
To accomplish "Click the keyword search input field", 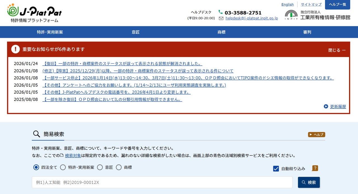I will pos(162,182).
